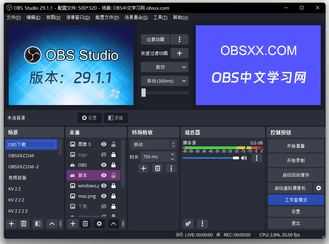Hide the windows.png source
Screen dimensions: 329x244
(104, 186)
